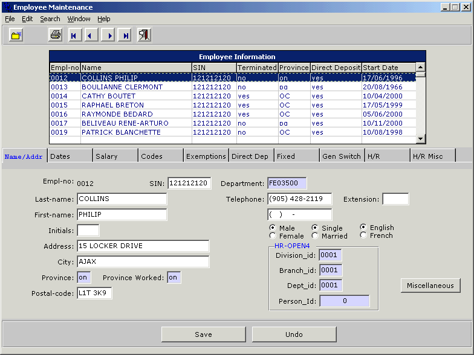Open the Direct Dep tab

pyautogui.click(x=252, y=156)
